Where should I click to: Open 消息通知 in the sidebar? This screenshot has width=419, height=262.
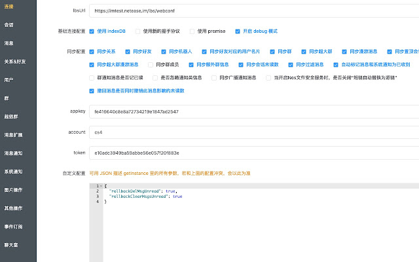[13, 153]
